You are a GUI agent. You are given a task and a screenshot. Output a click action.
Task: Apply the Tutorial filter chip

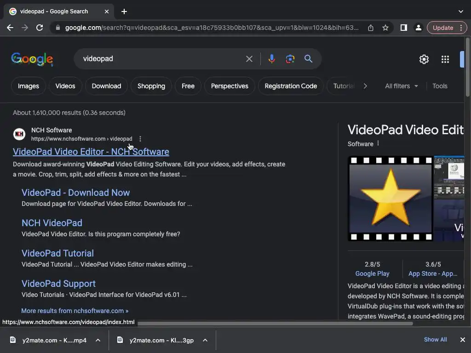[x=343, y=86]
